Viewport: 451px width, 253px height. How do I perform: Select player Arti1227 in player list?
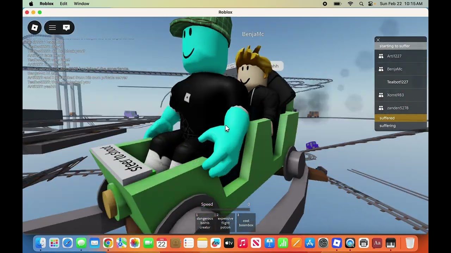(401, 56)
